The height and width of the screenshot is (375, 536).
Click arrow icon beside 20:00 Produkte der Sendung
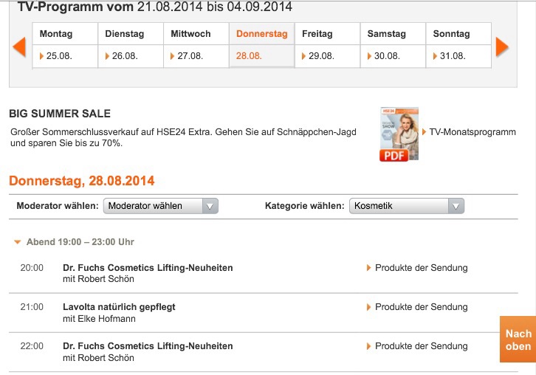pos(369,268)
